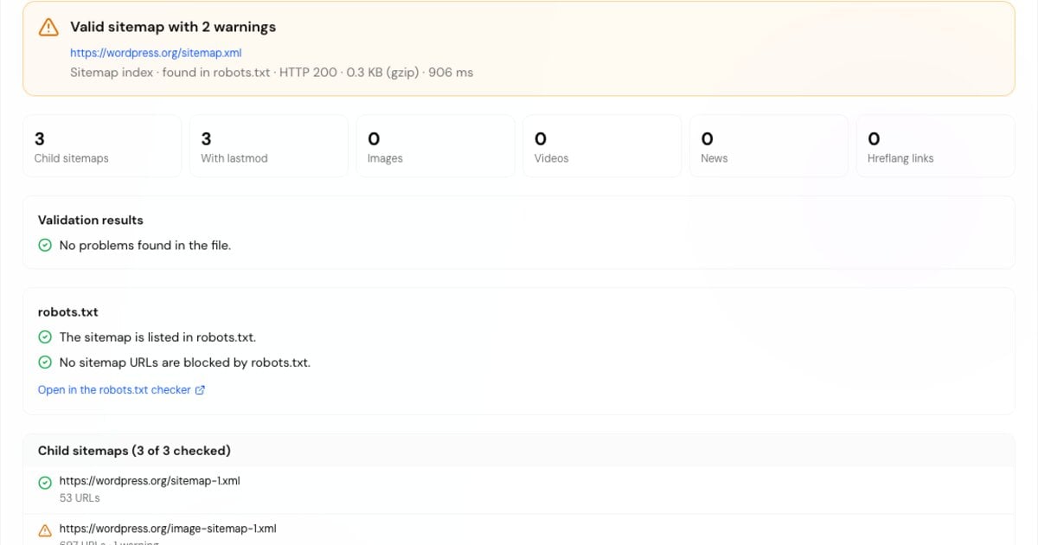Screen dimensions: 1038x545
Task: Click the green check icon for sitemap-1.xml
Action: coord(45,483)
